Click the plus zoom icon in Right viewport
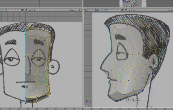Screen dimensions: 173x110 pos(137,100)
